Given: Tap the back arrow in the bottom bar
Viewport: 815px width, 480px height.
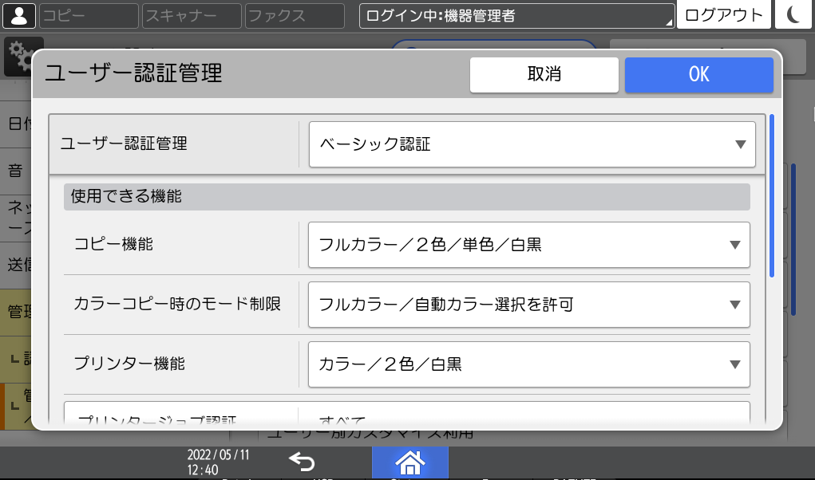Looking at the screenshot, I should [x=302, y=462].
